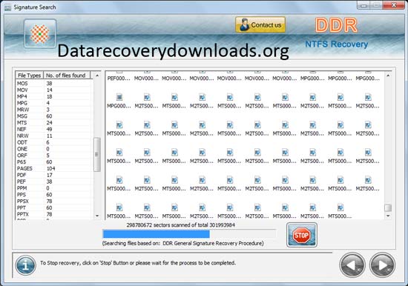Click the Datarecoverydownloads.org text

pos(174,51)
